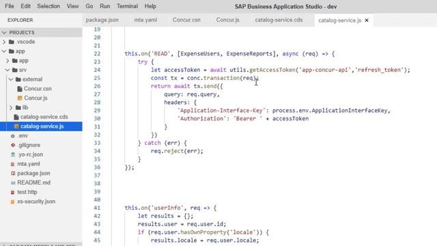Open xs-security.json in the explorer
437x246 pixels.
36,202
